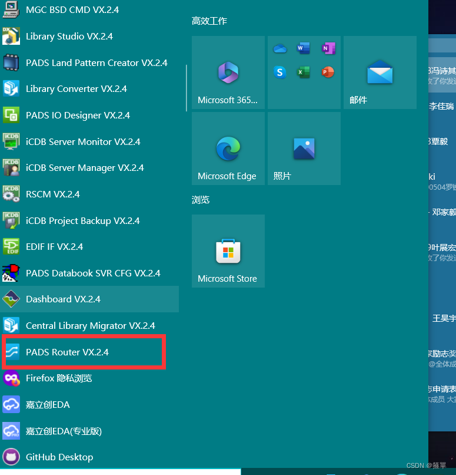Click the app list scrollbar thumb
This screenshot has height=475, width=456.
coord(187,88)
